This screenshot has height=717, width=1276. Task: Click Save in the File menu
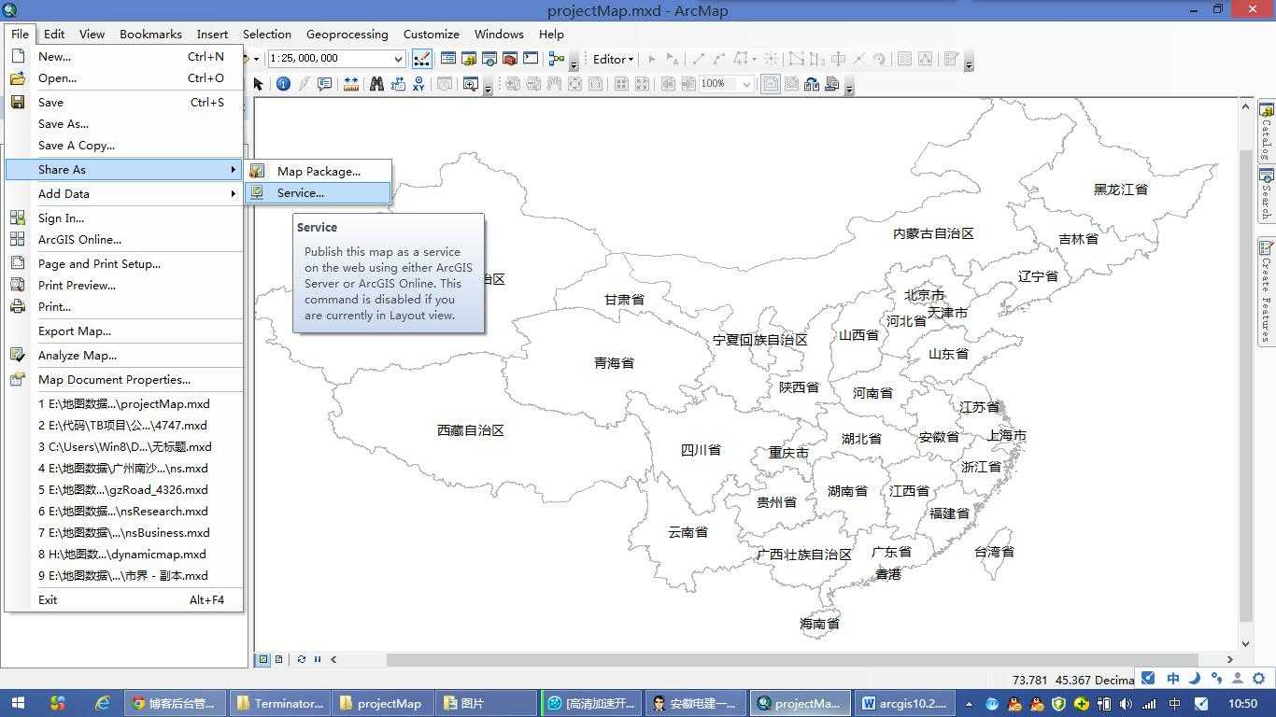point(124,102)
